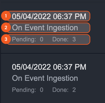Viewport: 105px width, 103px height.
Task: Click the 05/04/2022 date in the second entry
Action: [x=31, y=67]
